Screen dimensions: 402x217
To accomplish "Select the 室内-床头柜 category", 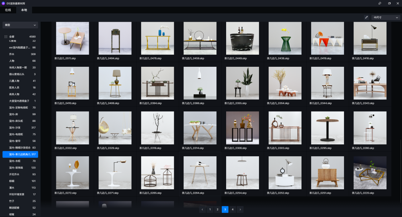I will coord(20,121).
